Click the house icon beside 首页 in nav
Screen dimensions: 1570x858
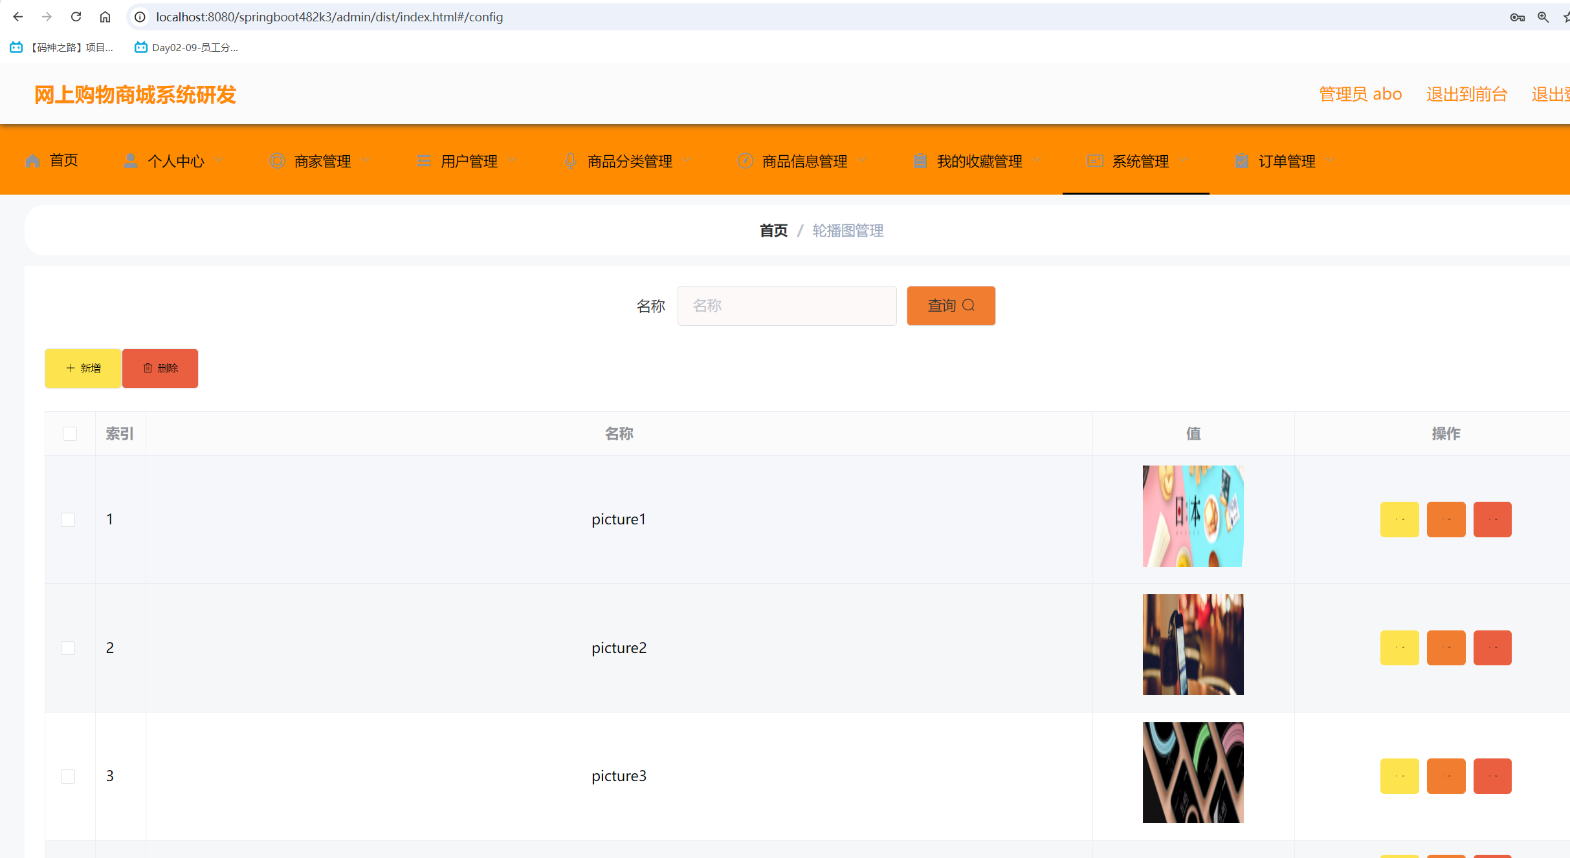click(x=32, y=161)
